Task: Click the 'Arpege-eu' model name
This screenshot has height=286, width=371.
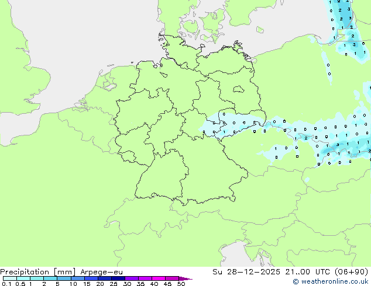Action: 101,272
